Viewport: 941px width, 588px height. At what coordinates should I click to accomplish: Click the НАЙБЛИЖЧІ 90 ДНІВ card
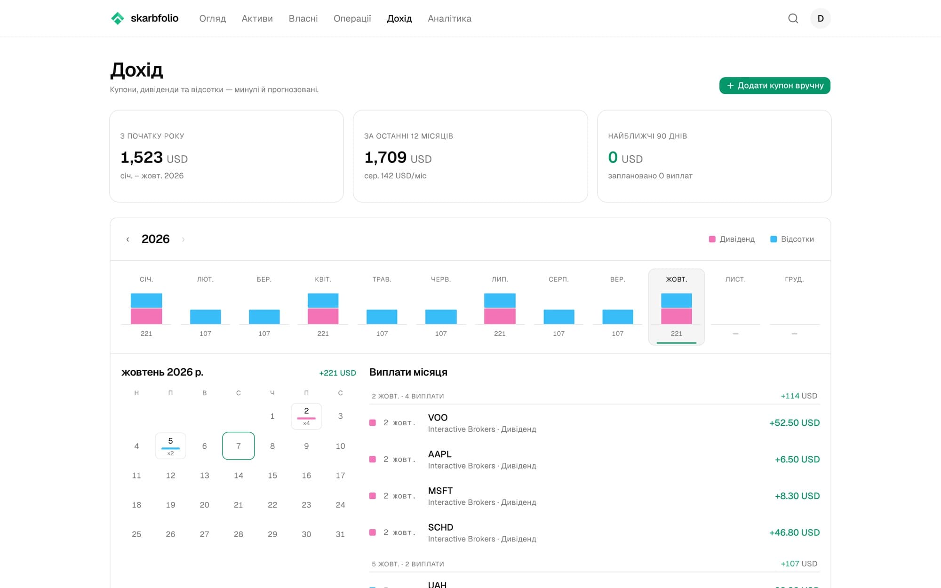click(x=714, y=156)
